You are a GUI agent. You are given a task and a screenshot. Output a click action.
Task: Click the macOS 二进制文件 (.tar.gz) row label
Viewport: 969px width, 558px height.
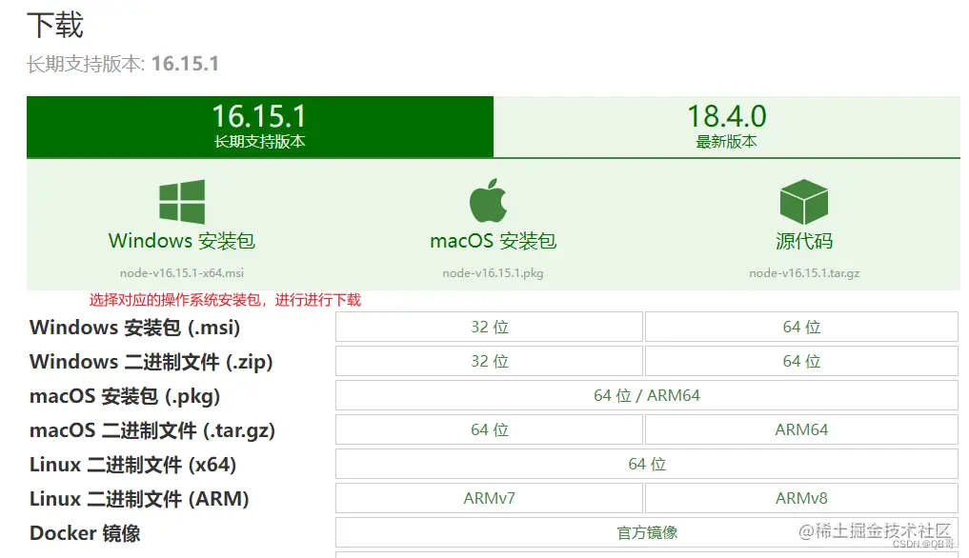[x=152, y=430]
